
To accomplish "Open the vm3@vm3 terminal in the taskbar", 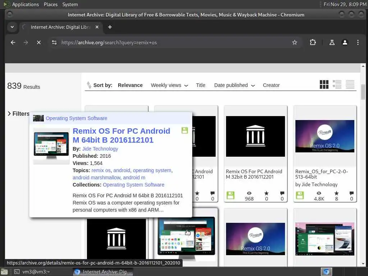I will [32, 272].
